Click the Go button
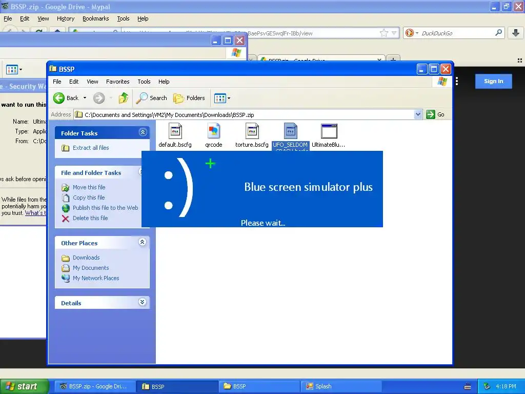 click(435, 114)
